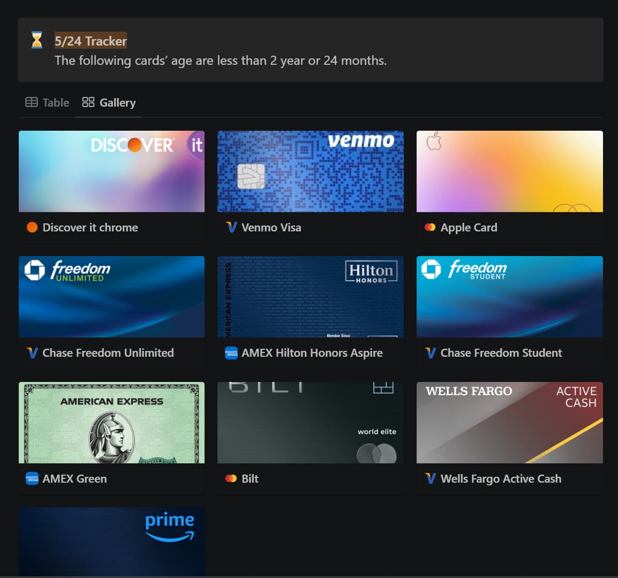Open the Chase Freedom Student title
Viewport: 618px width, 578px height.
501,353
